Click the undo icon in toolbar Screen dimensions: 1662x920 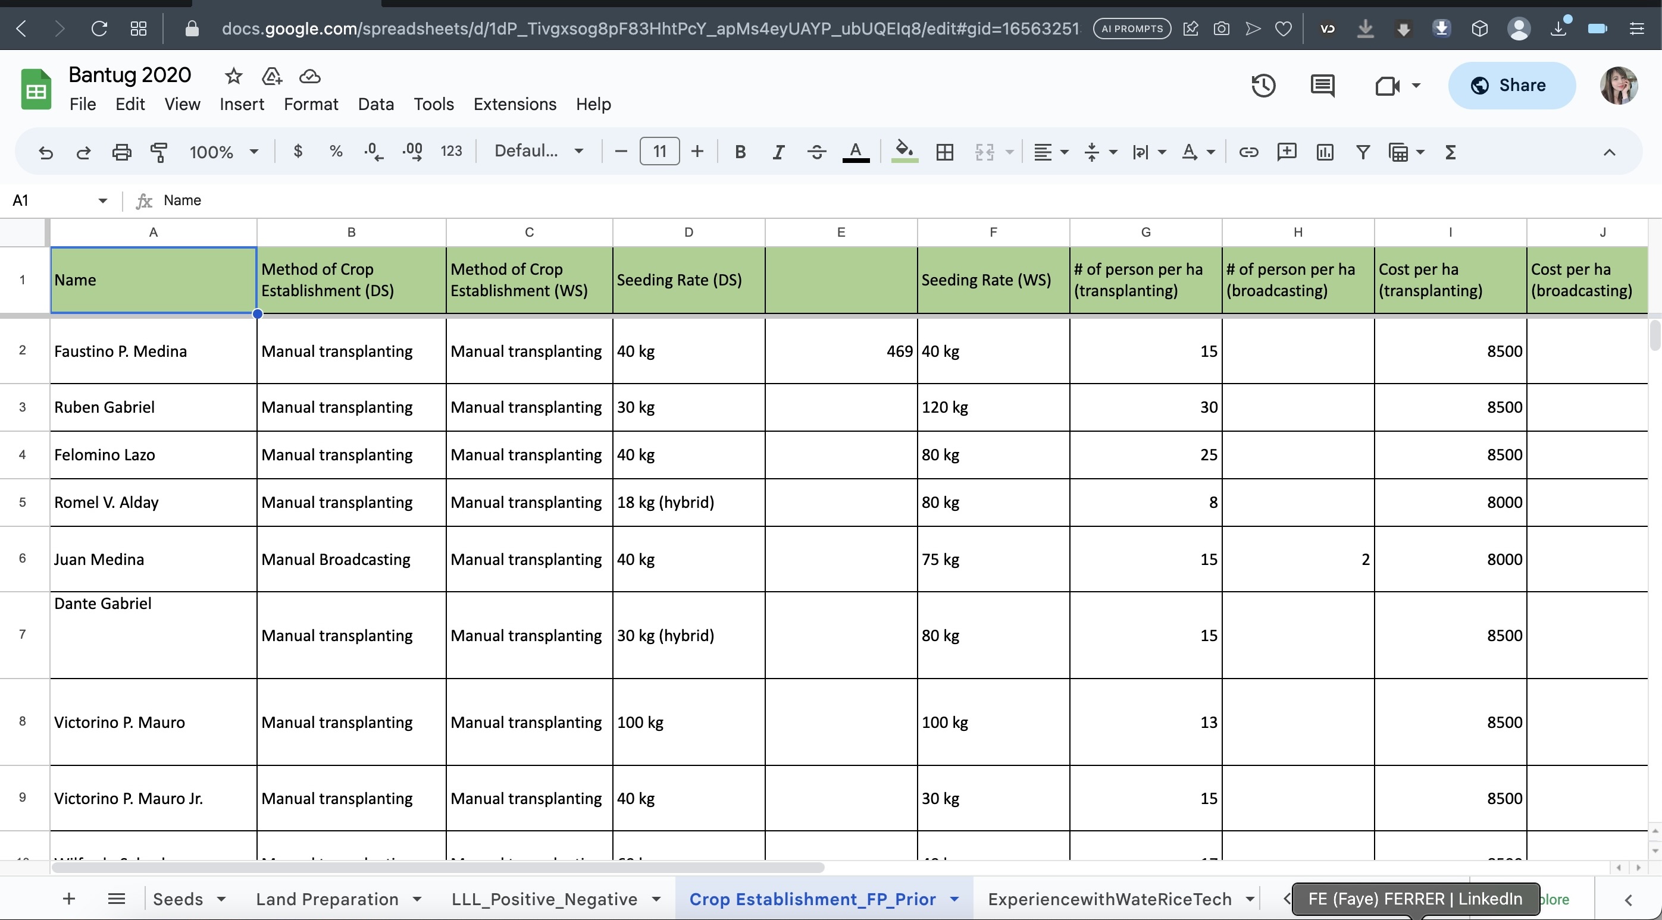45,153
